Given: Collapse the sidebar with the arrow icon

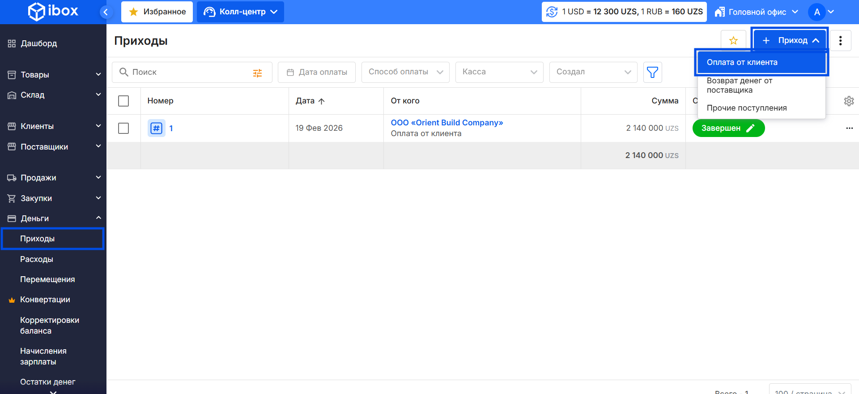Looking at the screenshot, I should point(106,12).
